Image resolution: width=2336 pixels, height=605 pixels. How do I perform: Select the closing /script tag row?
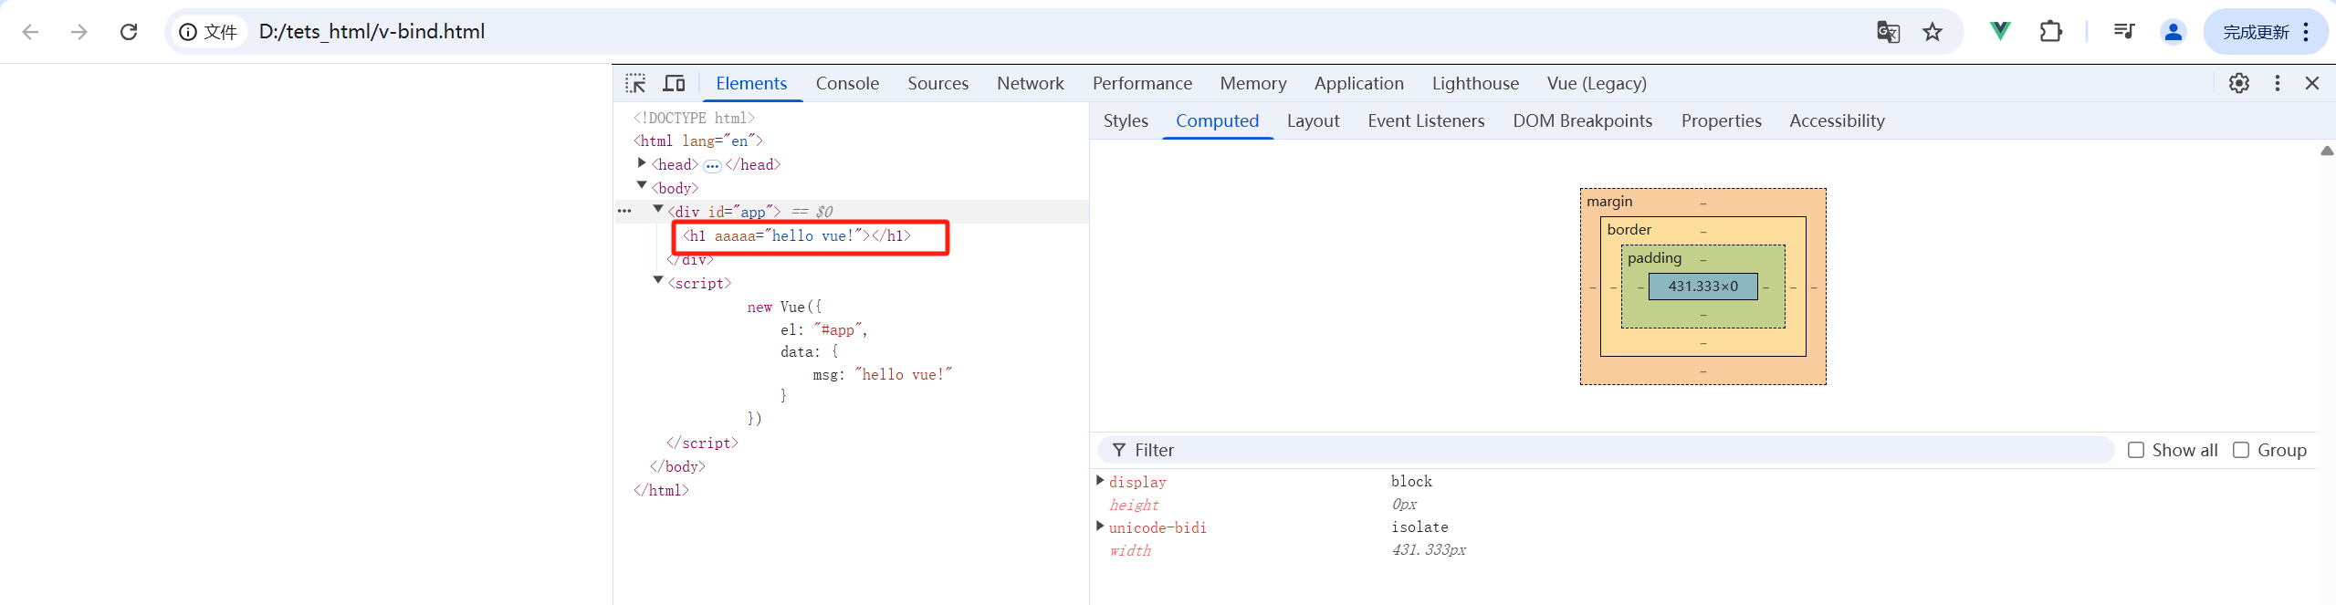(702, 443)
